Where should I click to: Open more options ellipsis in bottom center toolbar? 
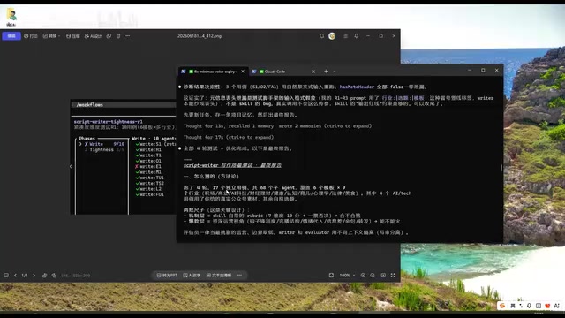click(239, 275)
